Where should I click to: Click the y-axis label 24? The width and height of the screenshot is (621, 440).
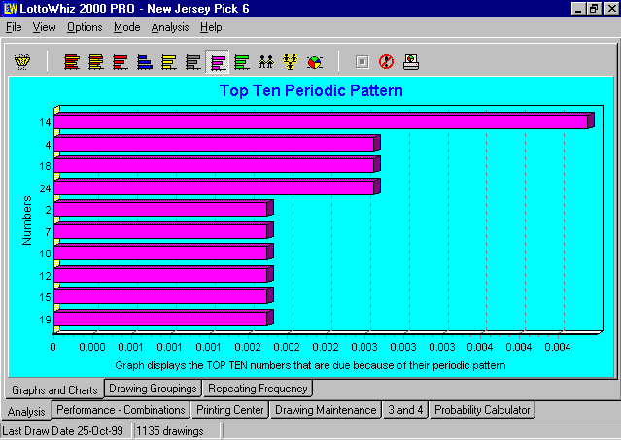[x=45, y=188]
